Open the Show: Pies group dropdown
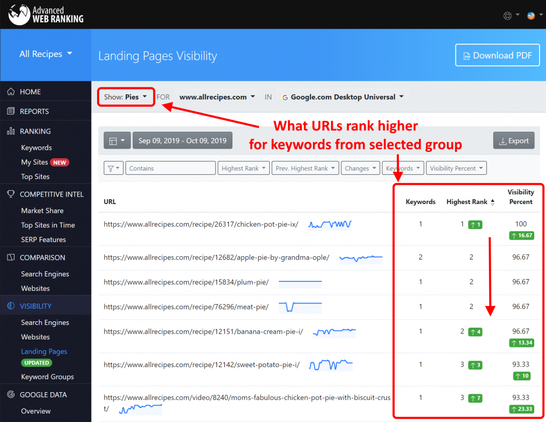Viewport: 546px width, 422px height. coord(126,97)
